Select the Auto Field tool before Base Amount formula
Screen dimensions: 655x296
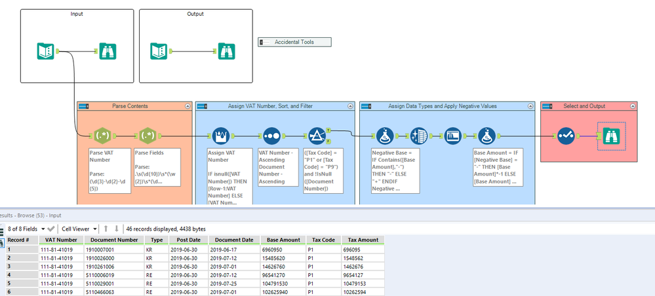(x=452, y=136)
